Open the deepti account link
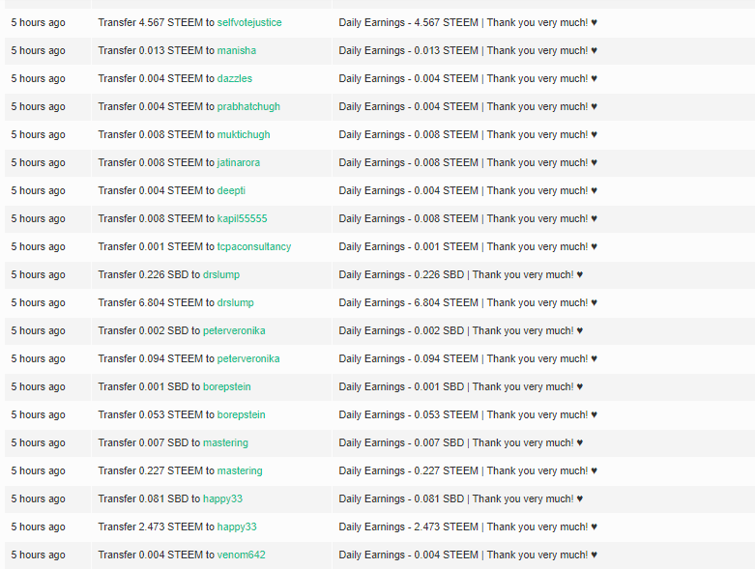The image size is (755, 569). pyautogui.click(x=231, y=190)
